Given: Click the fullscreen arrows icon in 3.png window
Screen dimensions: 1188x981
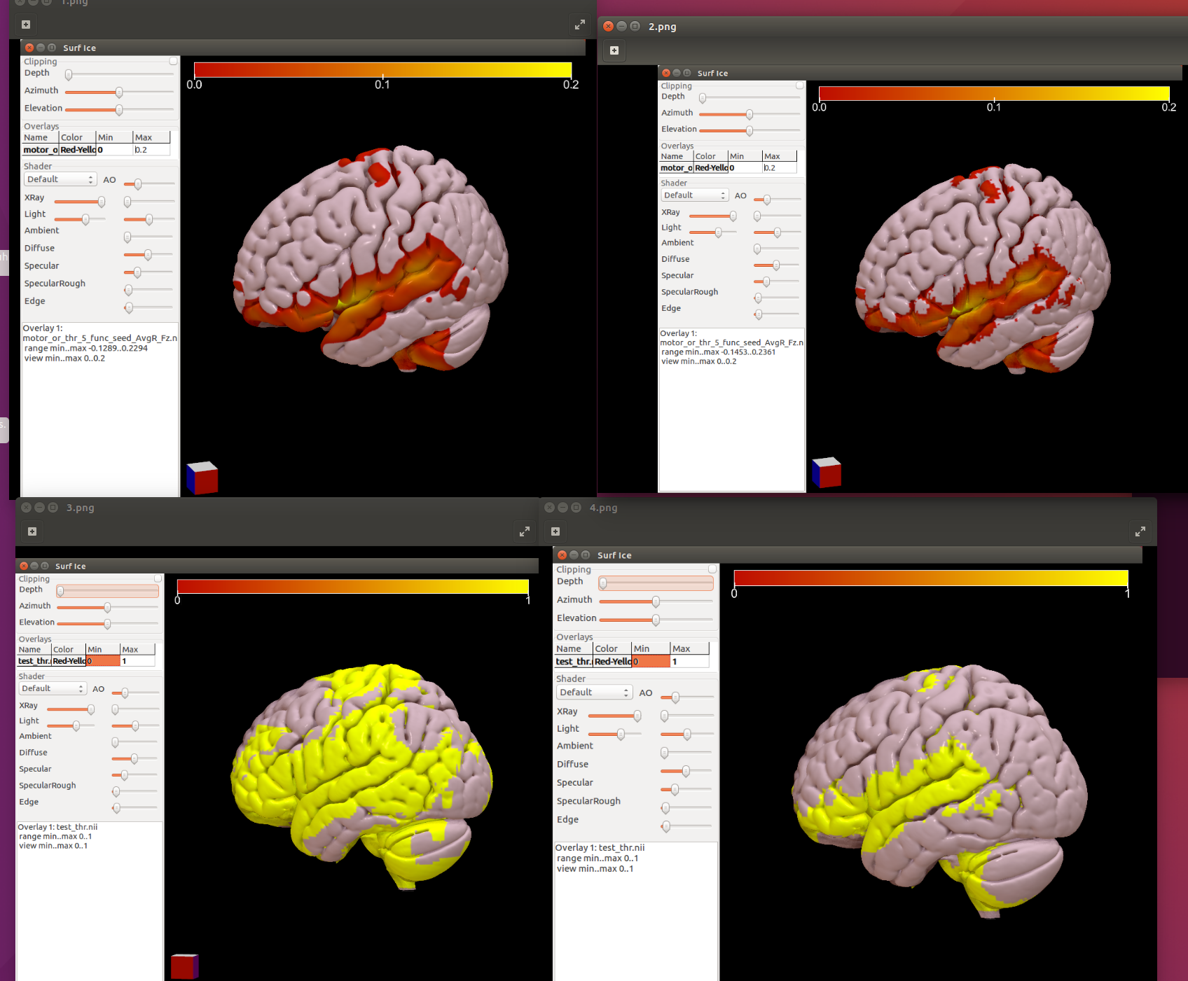Looking at the screenshot, I should pos(524,531).
